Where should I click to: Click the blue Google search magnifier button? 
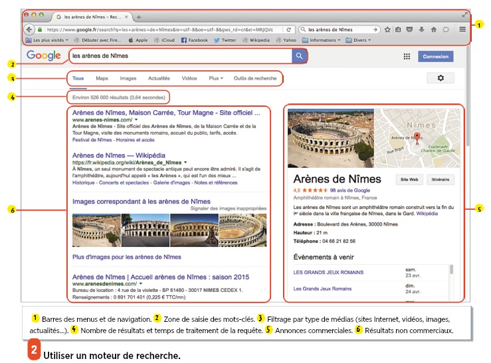coord(300,56)
